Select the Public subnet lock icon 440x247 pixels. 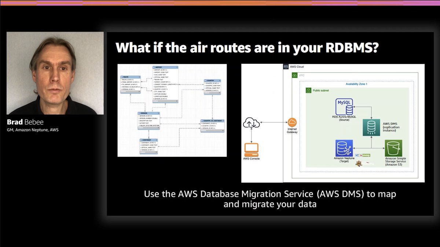click(x=308, y=90)
